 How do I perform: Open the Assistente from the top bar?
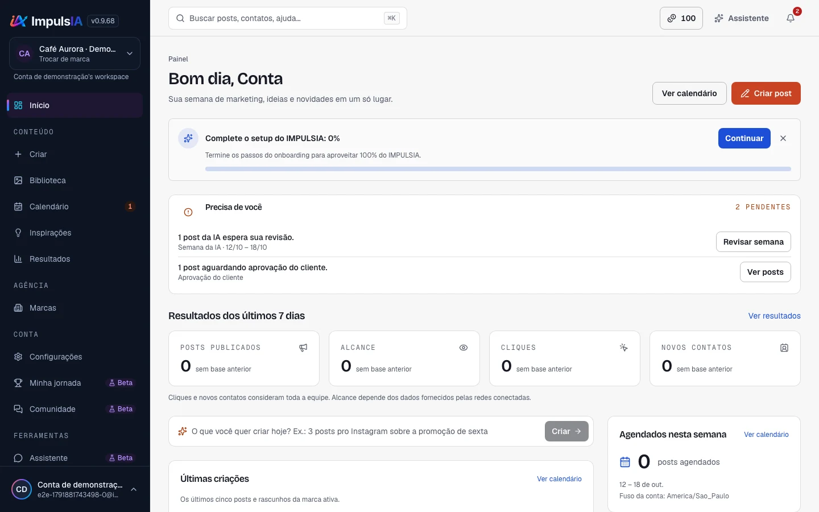[742, 18]
